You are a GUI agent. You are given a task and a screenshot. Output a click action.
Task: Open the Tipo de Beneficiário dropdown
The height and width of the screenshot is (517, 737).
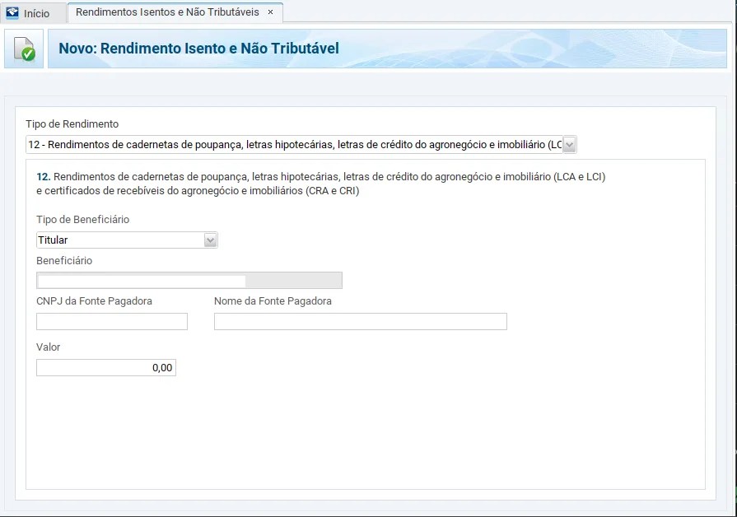coord(211,240)
